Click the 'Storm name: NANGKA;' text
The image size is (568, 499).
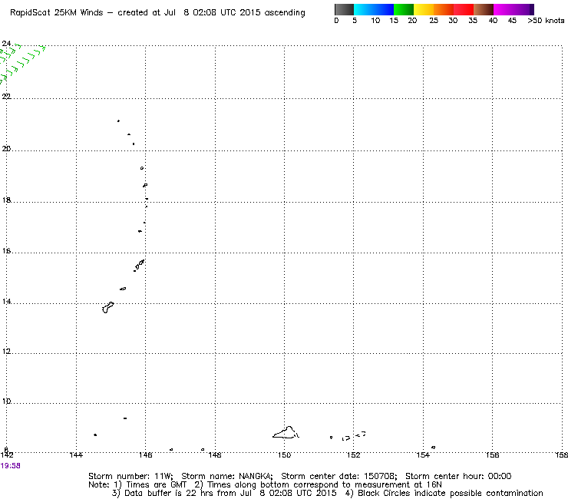227,476
